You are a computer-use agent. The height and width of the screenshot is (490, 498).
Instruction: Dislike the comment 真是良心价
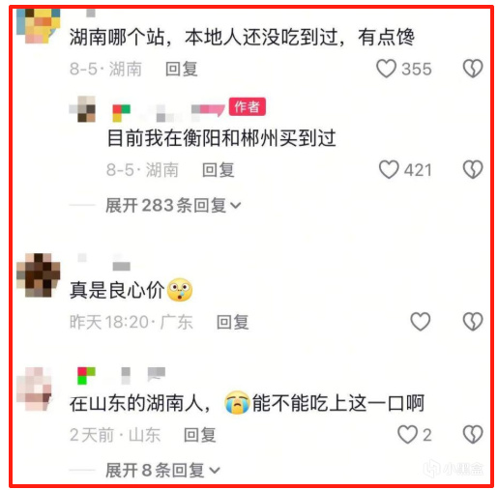(473, 322)
